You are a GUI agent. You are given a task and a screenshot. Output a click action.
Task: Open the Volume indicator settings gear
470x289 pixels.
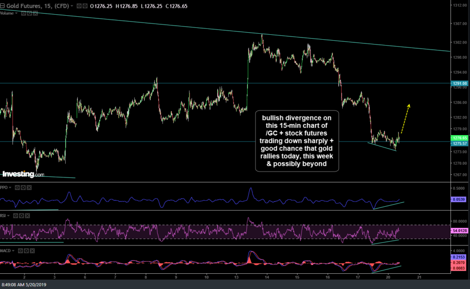point(29,13)
